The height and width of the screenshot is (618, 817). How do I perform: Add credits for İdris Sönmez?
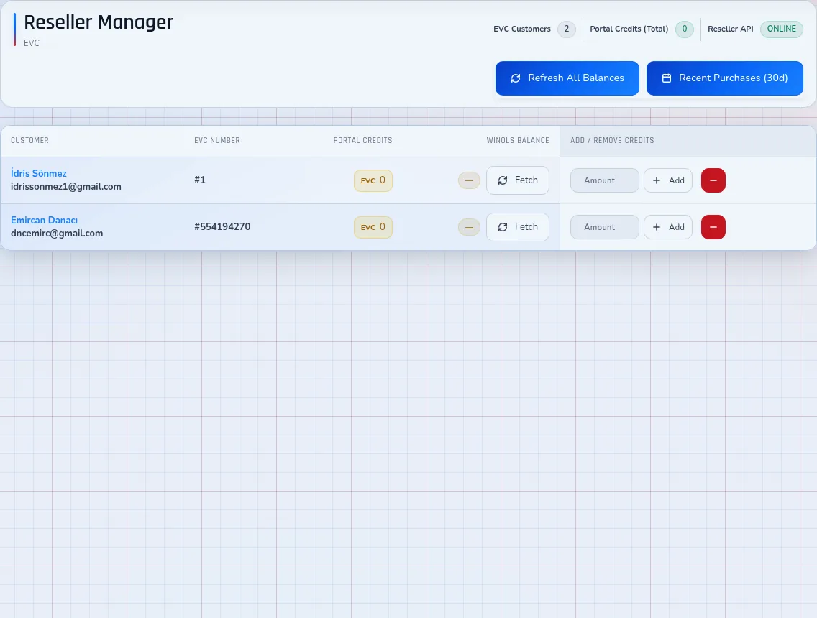pyautogui.click(x=668, y=180)
